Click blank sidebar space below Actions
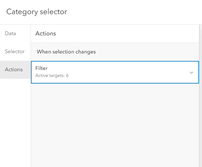Image resolution: width=202 pixels, height=167 pixels. 15,122
